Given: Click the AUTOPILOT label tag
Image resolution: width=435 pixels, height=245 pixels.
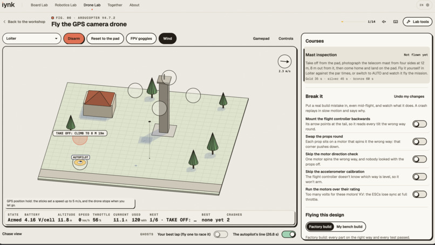Looking at the screenshot, I should pyautogui.click(x=80, y=158).
